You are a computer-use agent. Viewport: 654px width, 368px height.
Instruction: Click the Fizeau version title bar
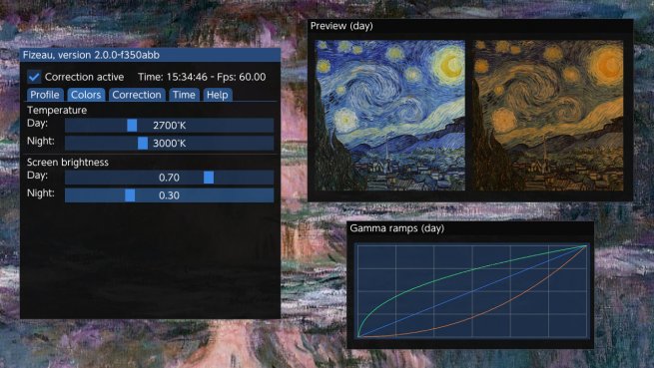pyautogui.click(x=150, y=55)
